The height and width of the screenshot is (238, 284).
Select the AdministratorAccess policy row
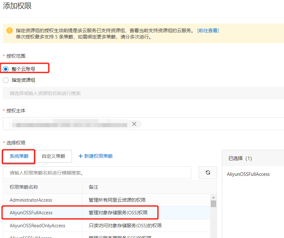tap(107, 200)
